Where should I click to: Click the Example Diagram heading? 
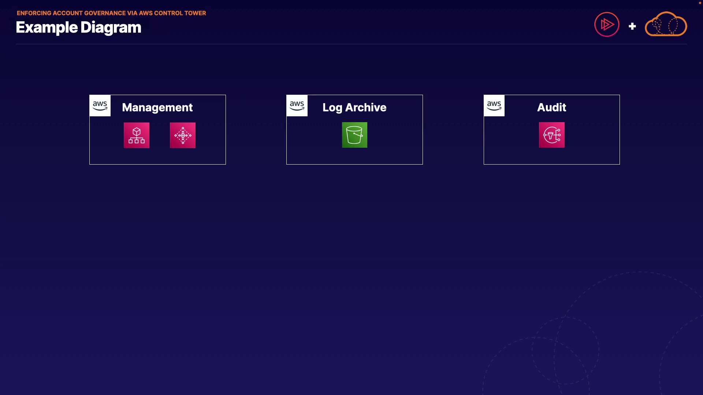coord(78,27)
